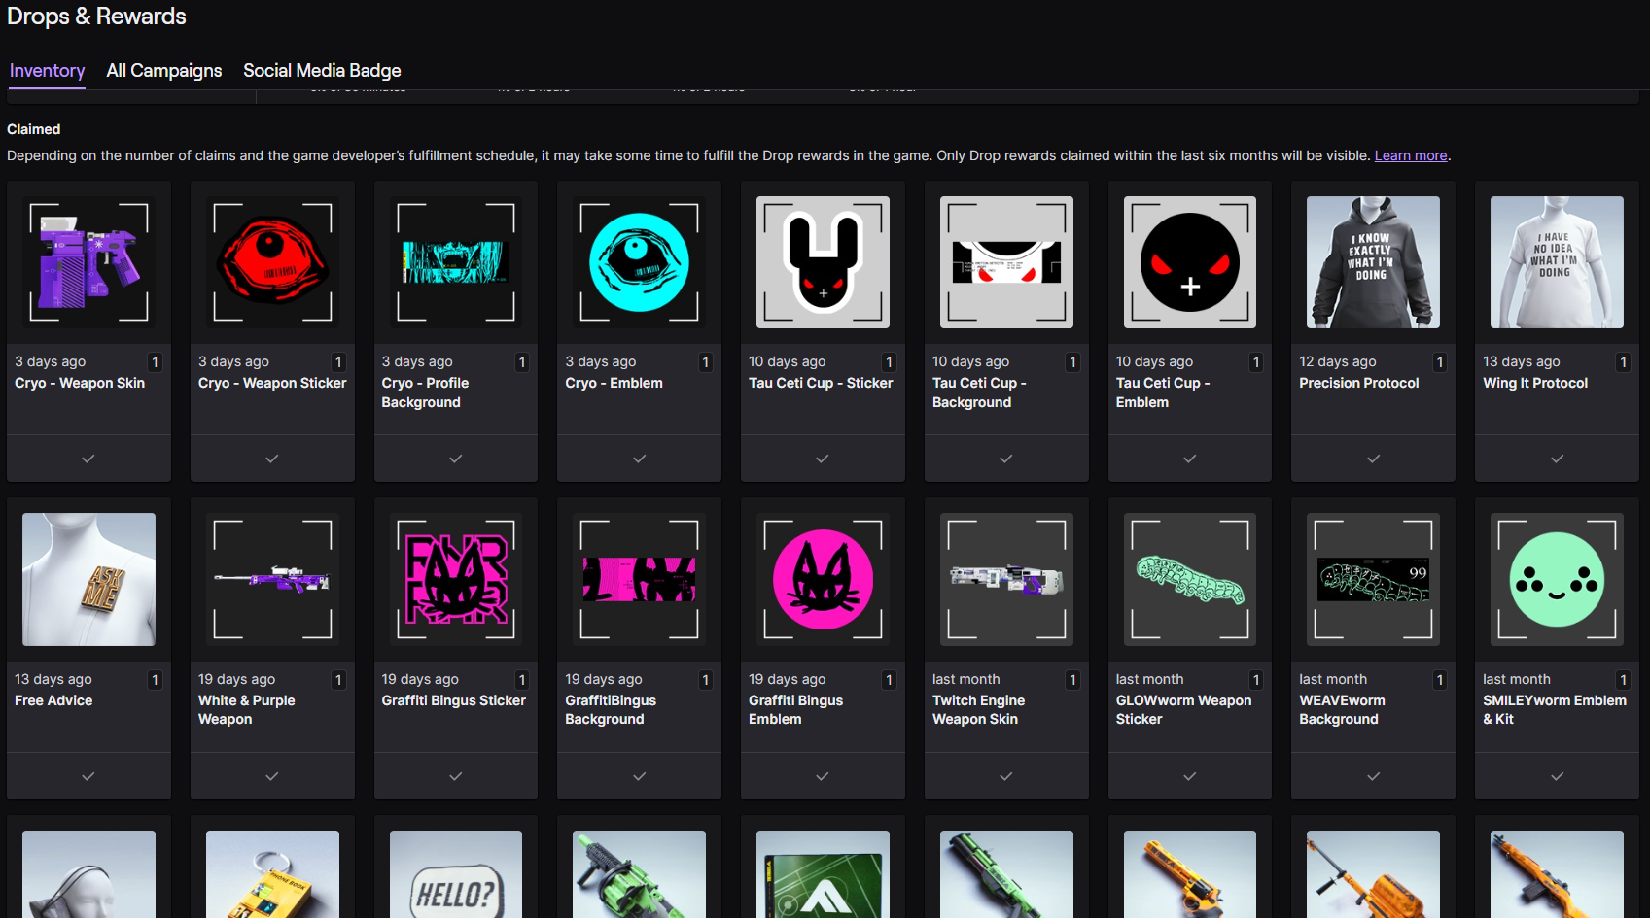Click the green SMILEYworm Emblem face image

[1557, 580]
